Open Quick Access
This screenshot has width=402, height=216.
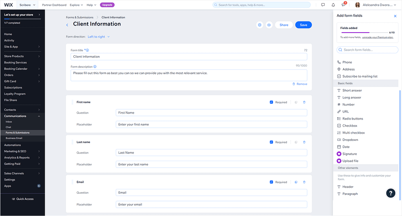point(22,199)
